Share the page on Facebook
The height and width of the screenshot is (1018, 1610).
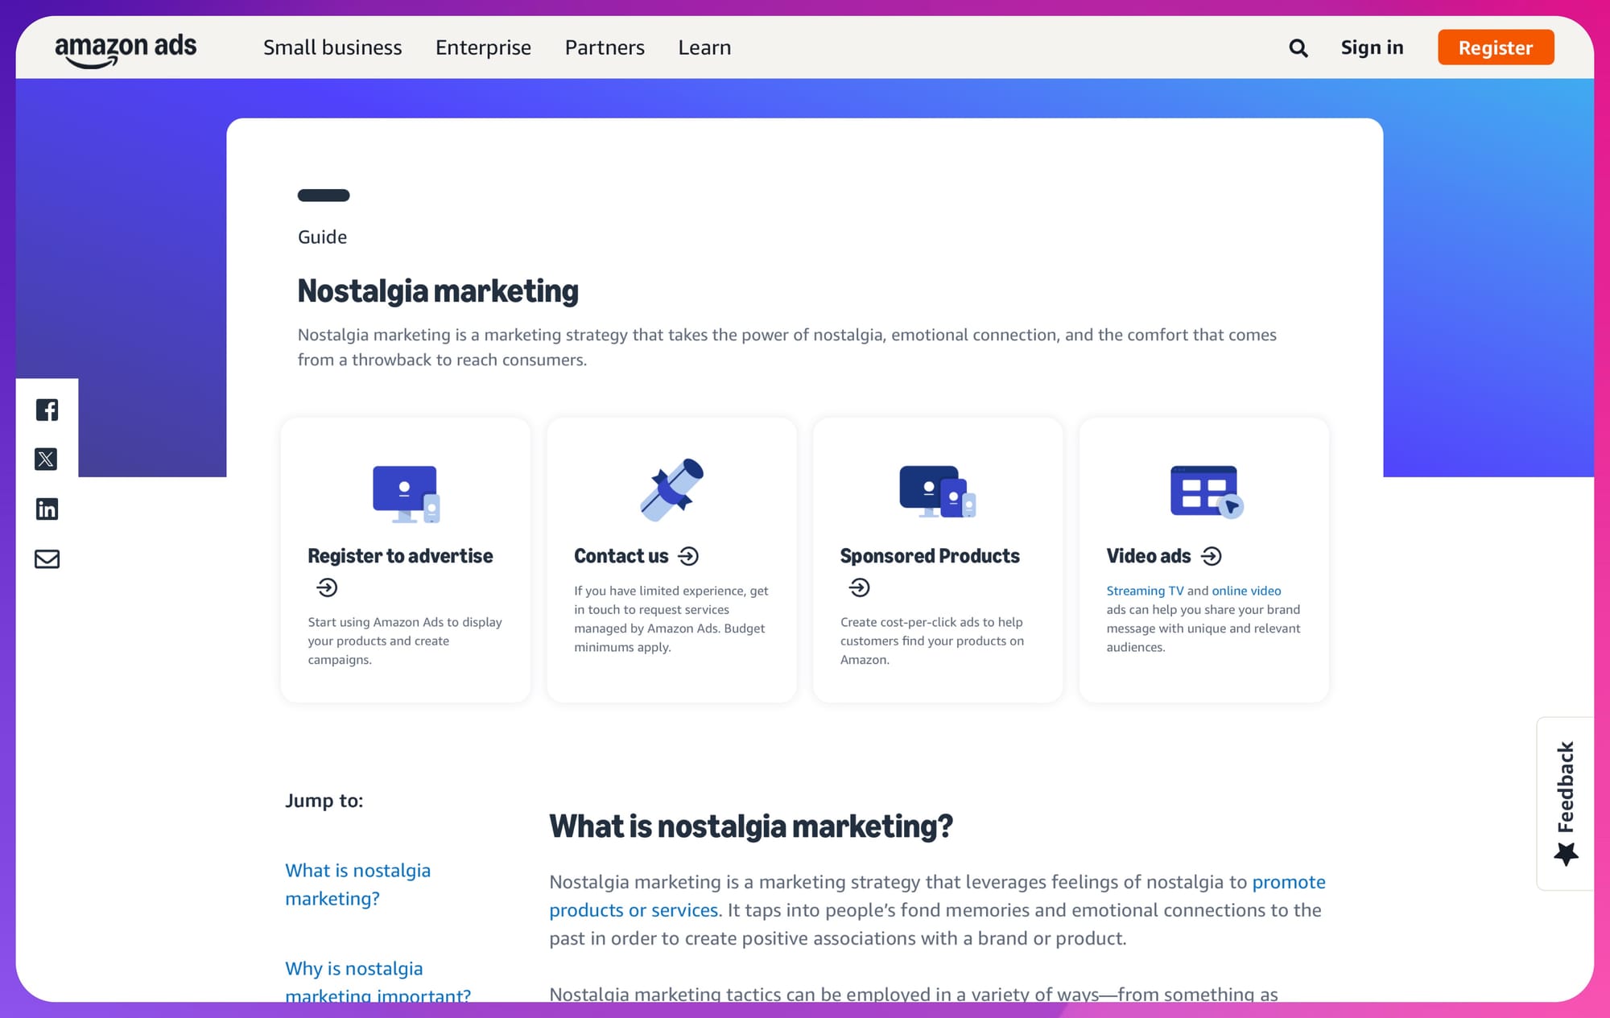[47, 410]
